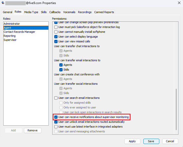The height and width of the screenshot is (147, 183).
Task: Click the app icon in the title bar
Action: pyautogui.click(x=3, y=3)
